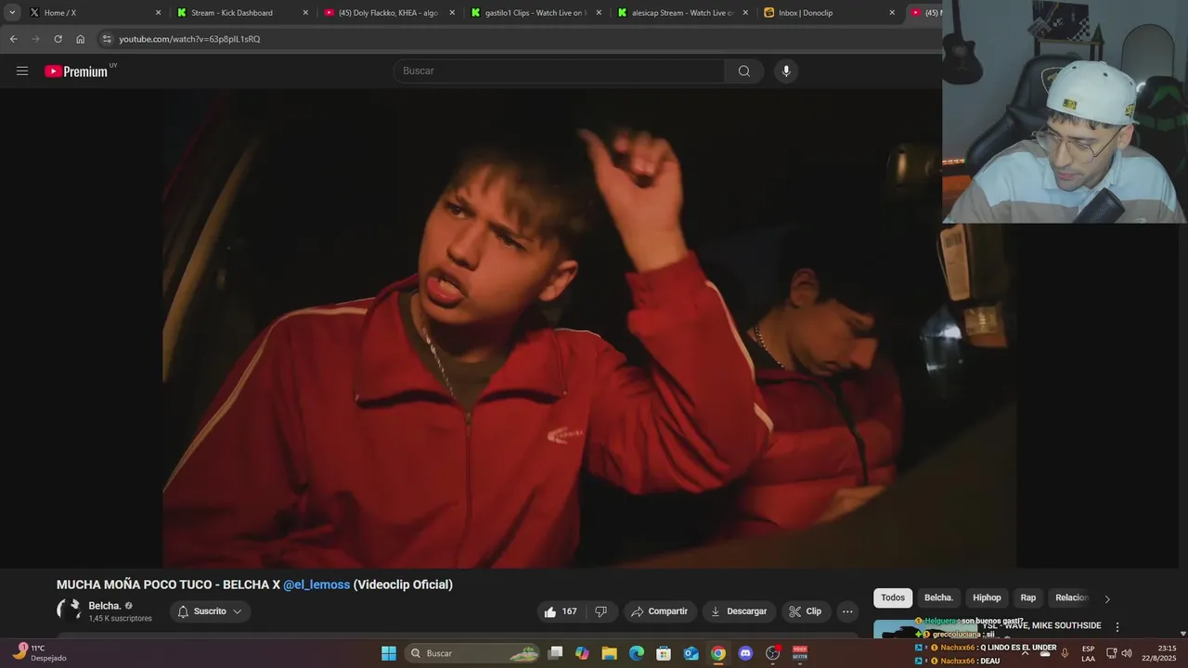This screenshot has height=668, width=1188.
Task: Go back with the browser back arrow
Action: 13,39
